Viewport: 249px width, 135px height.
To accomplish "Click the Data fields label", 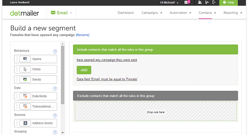I will click(40, 96).
